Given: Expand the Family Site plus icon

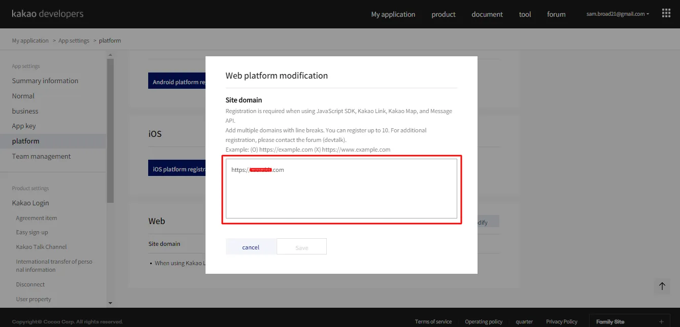Looking at the screenshot, I should pyautogui.click(x=661, y=321).
